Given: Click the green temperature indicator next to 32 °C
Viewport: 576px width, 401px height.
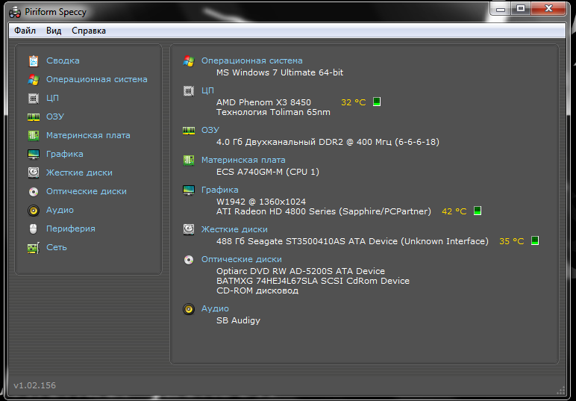Looking at the screenshot, I should (377, 102).
